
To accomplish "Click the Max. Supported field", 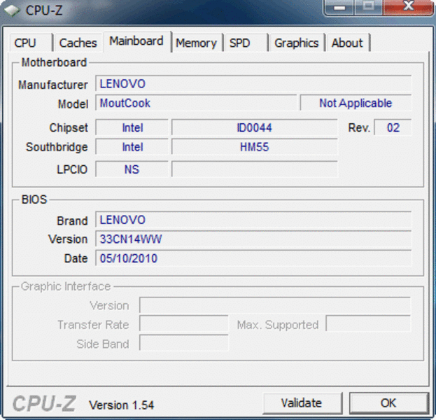I will pyautogui.click(x=368, y=324).
